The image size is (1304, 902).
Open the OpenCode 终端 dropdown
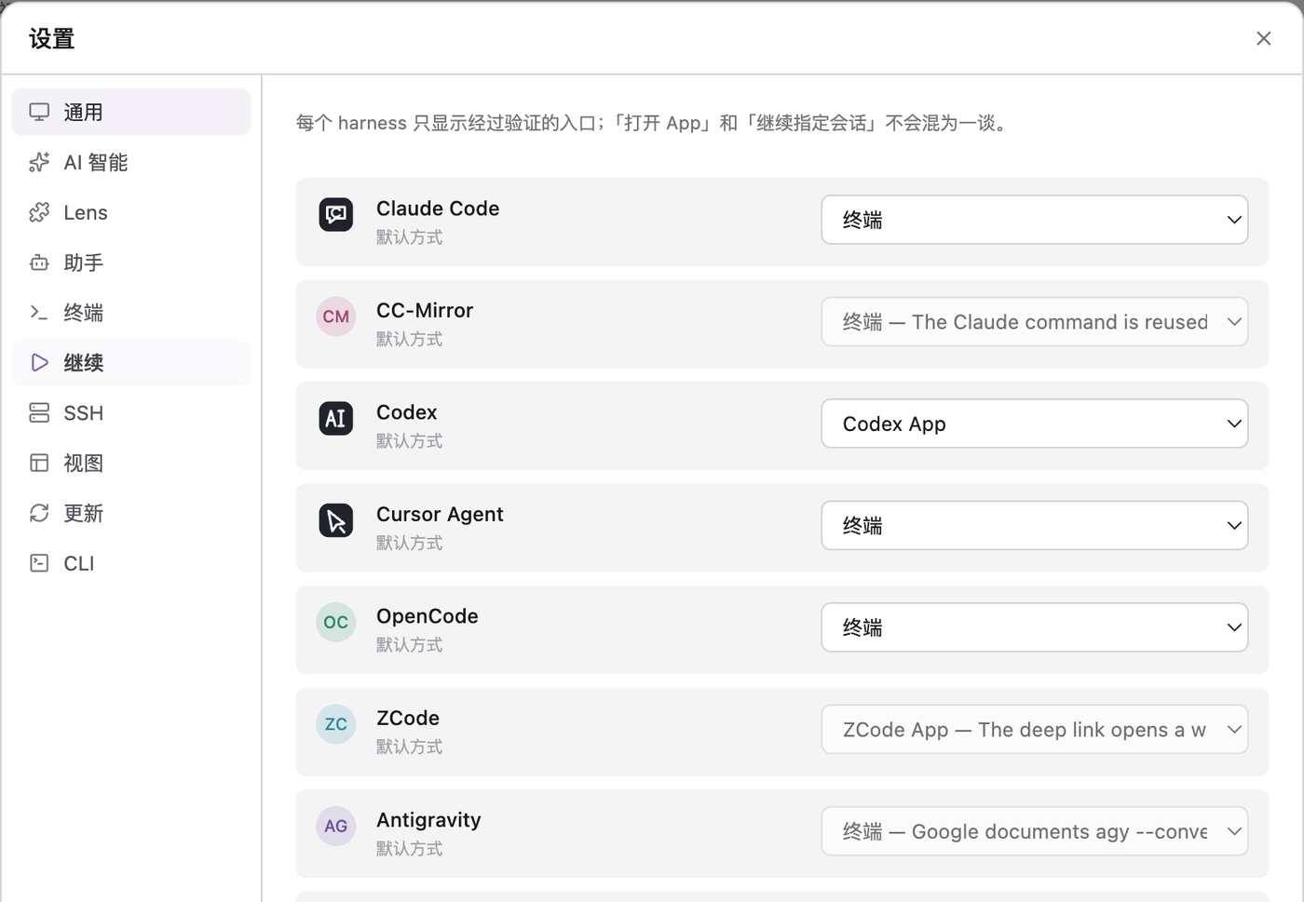click(x=1035, y=627)
